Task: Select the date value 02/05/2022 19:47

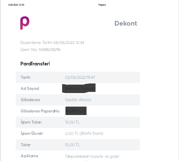Action: (80, 78)
